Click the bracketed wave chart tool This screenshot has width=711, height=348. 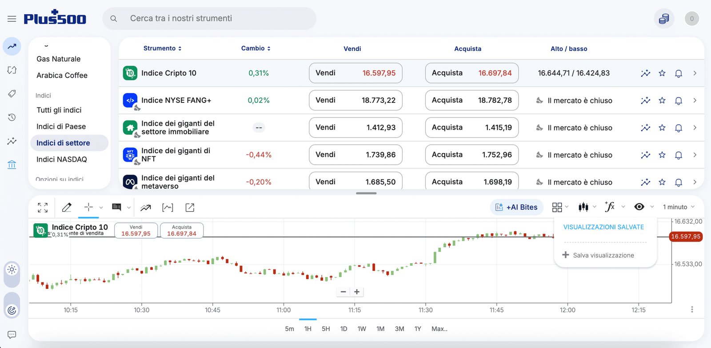tap(168, 207)
